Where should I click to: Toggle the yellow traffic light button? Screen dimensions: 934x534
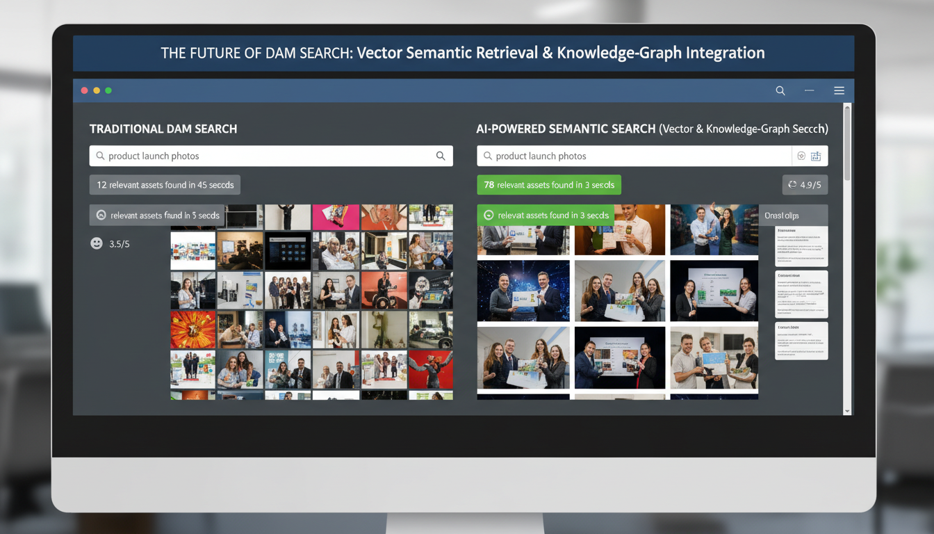click(x=97, y=90)
